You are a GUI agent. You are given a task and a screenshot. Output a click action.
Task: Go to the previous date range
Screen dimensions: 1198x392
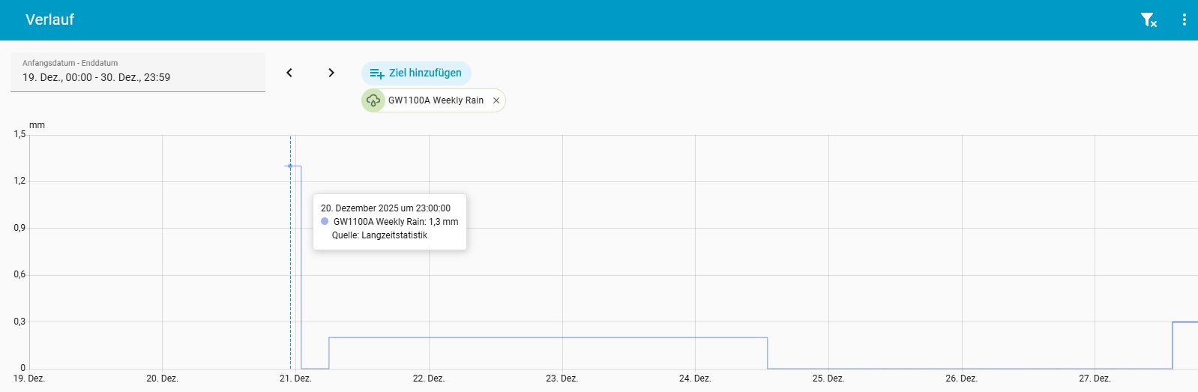tap(289, 73)
